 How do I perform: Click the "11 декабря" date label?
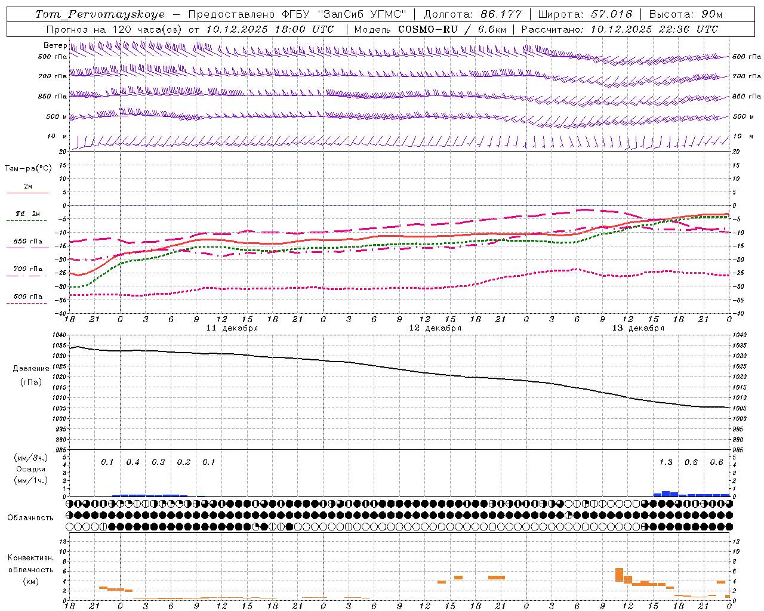point(232,328)
